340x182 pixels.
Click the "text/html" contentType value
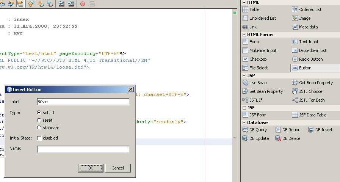(x=40, y=53)
